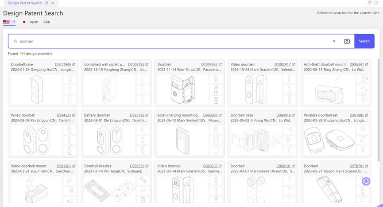Screen dimensions: 383x207
Task: Switch to the App tab
Action: click(46, 22)
